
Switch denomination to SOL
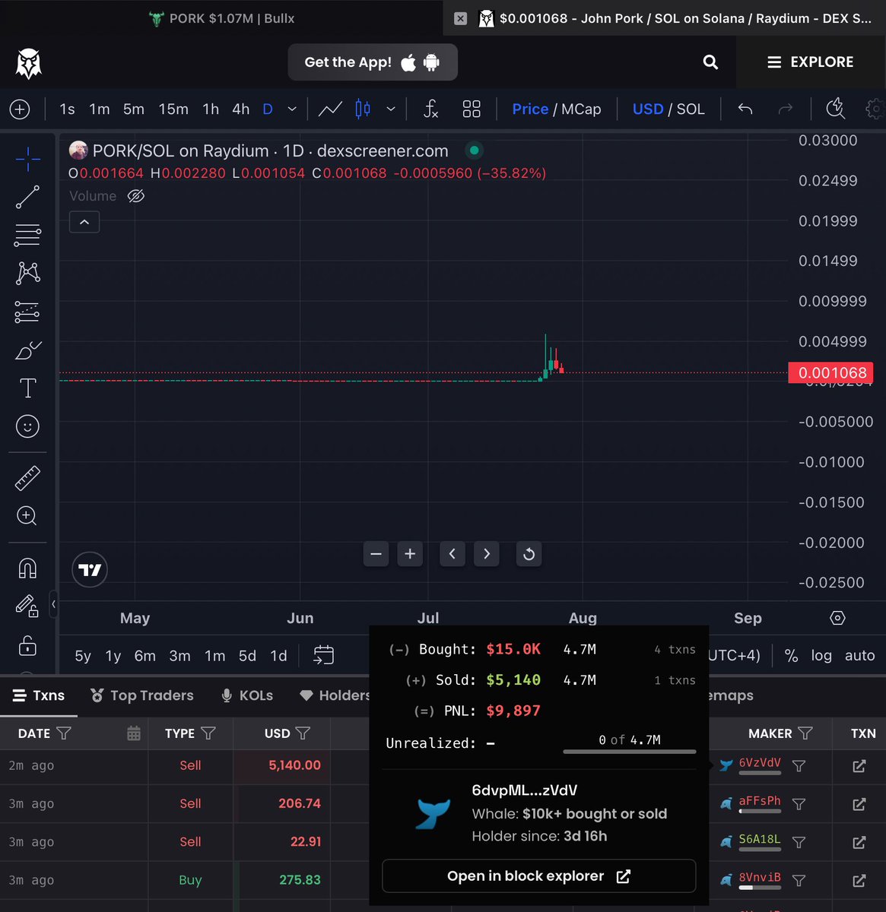691,109
